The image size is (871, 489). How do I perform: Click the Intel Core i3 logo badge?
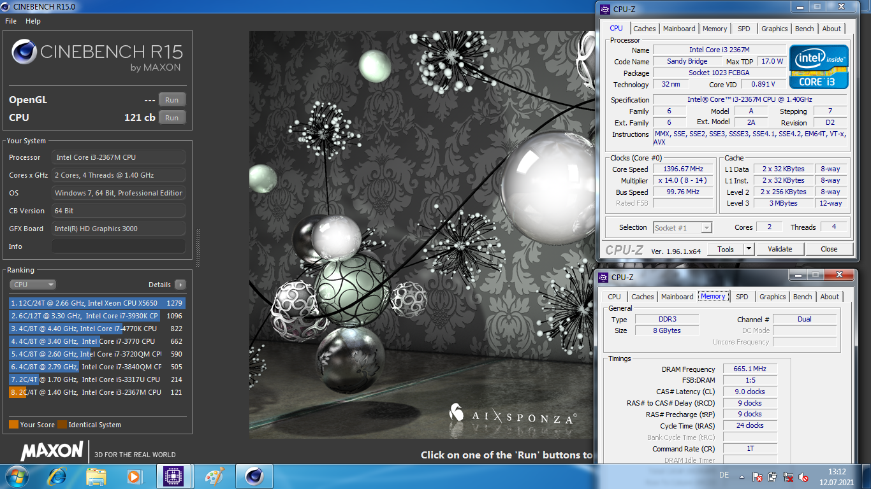pos(819,67)
